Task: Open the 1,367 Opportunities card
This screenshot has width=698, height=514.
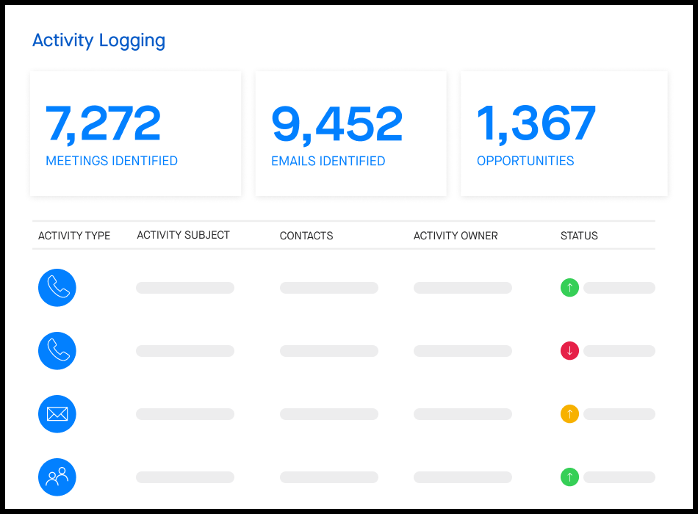Action: (564, 134)
